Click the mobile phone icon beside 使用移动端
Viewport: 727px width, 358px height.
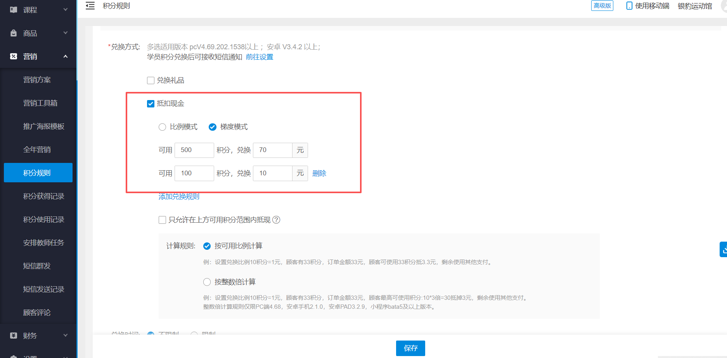coord(629,6)
